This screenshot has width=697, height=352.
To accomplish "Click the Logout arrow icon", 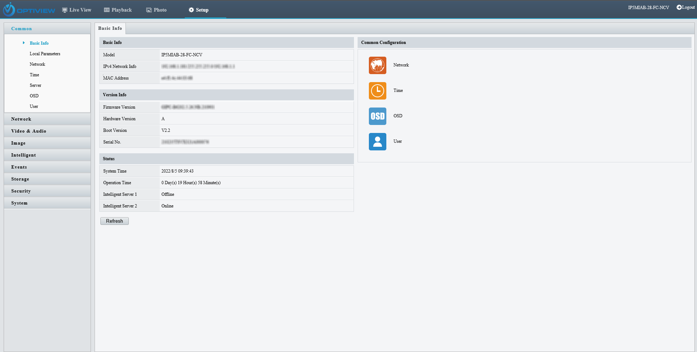I will point(679,7).
